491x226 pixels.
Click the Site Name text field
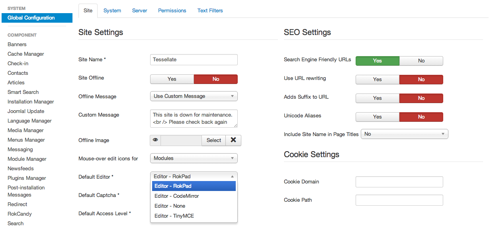pos(194,60)
